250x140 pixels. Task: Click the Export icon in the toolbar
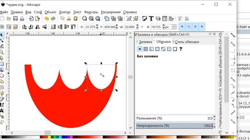(37, 19)
